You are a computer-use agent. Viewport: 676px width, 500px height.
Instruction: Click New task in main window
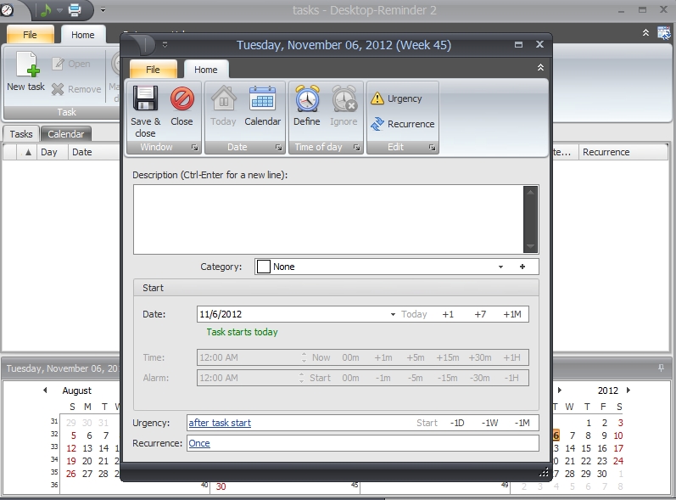click(x=25, y=71)
